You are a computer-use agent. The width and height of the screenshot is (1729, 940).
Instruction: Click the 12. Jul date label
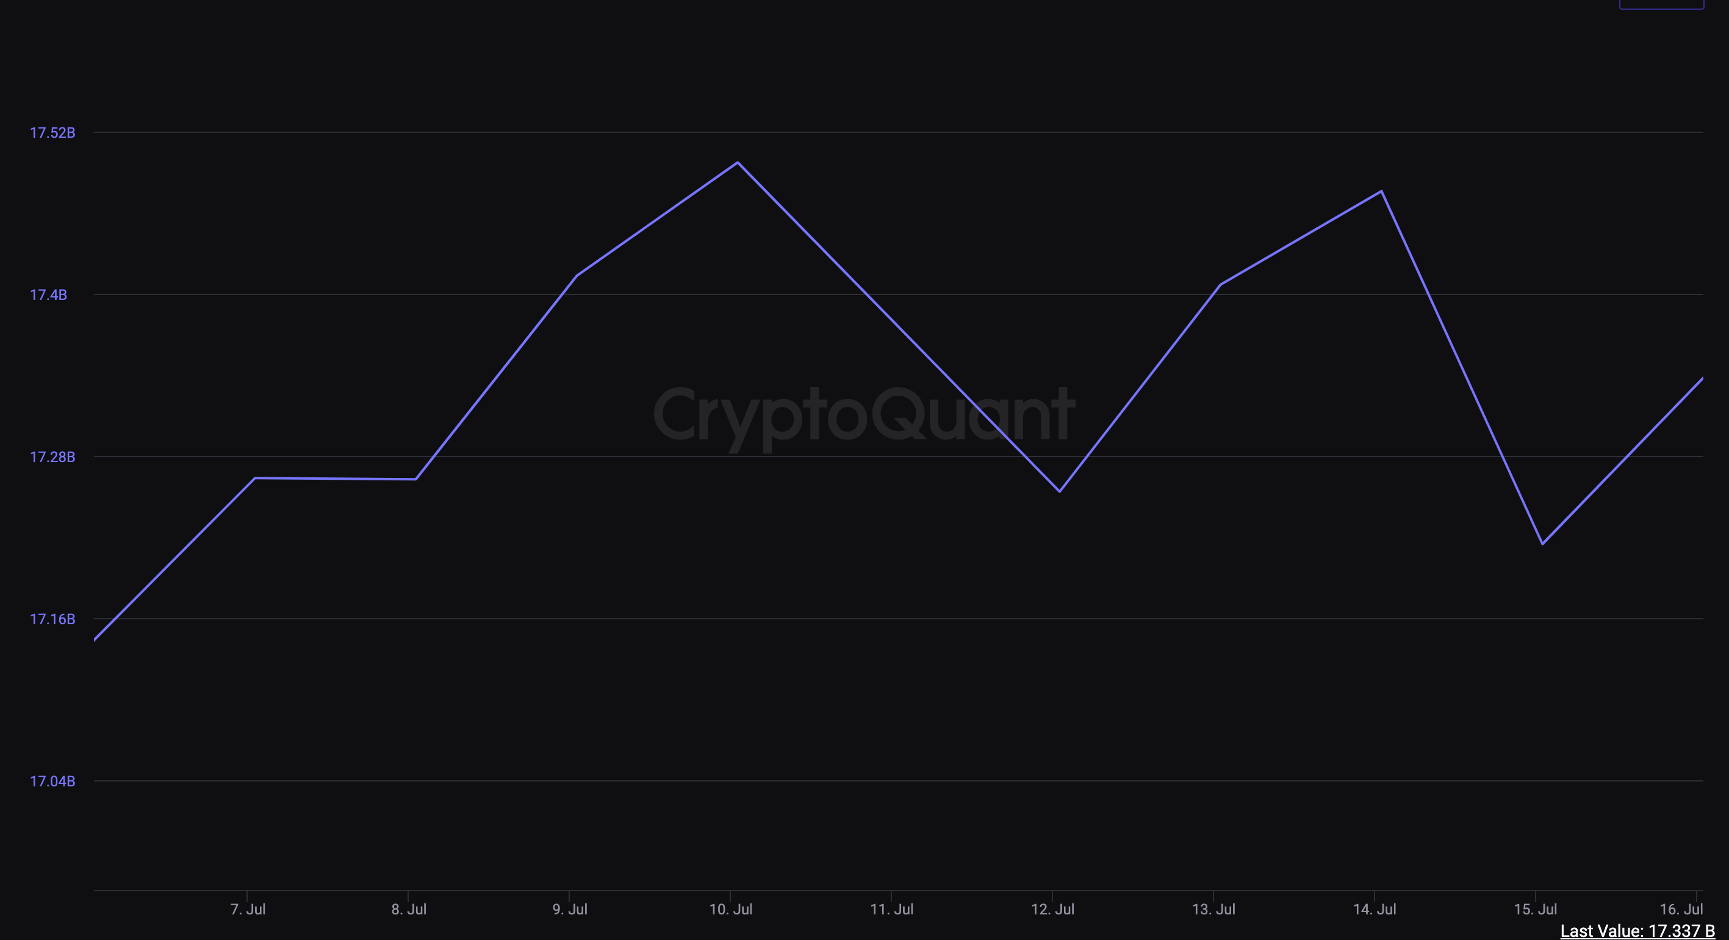pos(1052,910)
